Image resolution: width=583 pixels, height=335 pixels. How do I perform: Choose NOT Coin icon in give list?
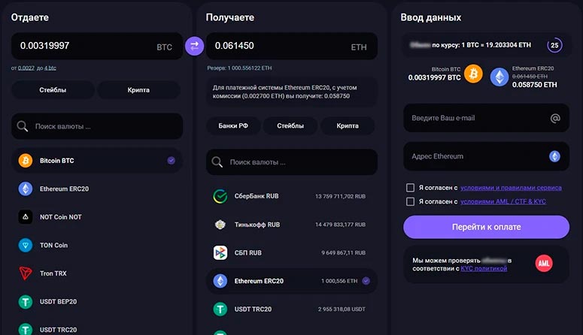26,216
